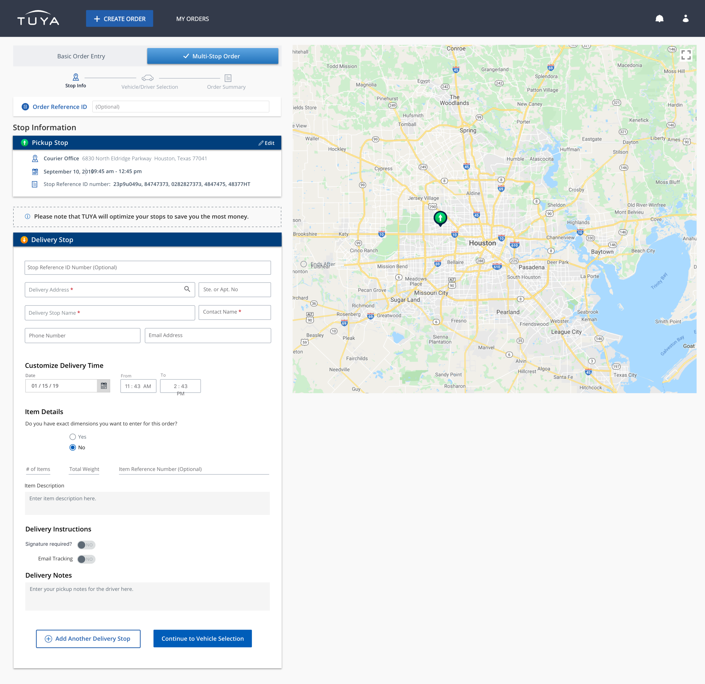
Task: Click the TUYA logo
Action: tap(38, 18)
